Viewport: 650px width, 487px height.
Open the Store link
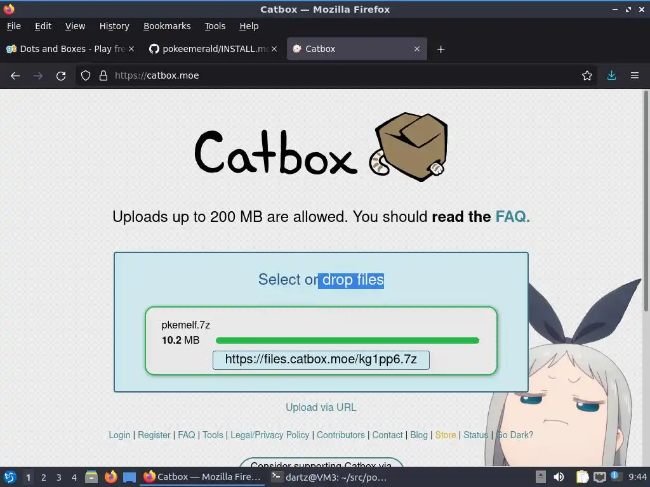[x=445, y=435]
